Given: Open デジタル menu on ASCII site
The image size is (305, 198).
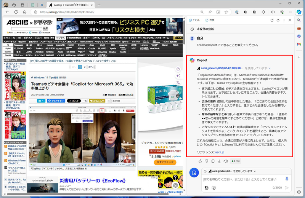Looking at the screenshot, I should point(61,38).
